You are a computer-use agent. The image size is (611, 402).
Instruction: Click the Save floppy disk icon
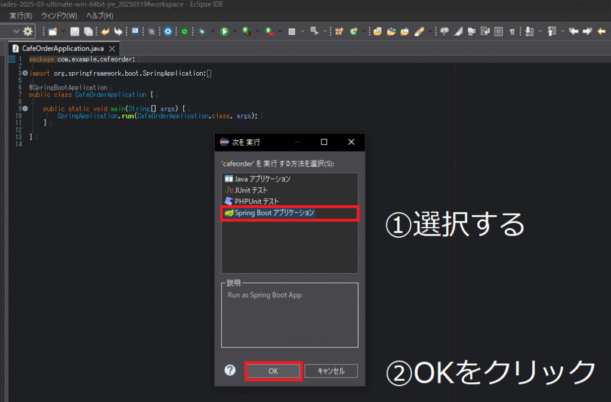click(75, 32)
